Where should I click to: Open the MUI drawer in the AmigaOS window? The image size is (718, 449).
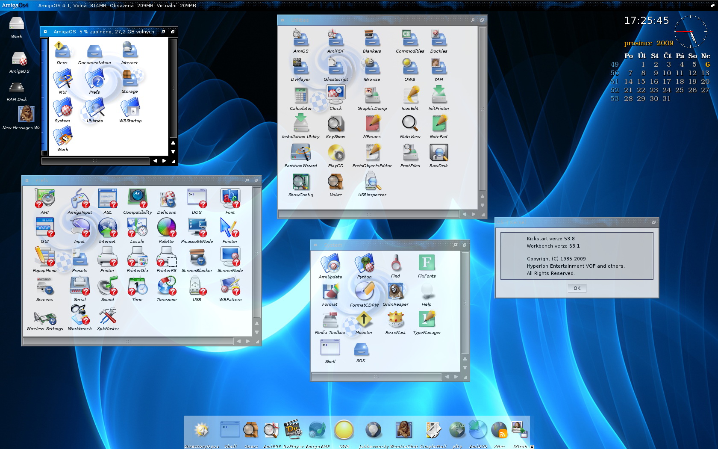tap(63, 80)
